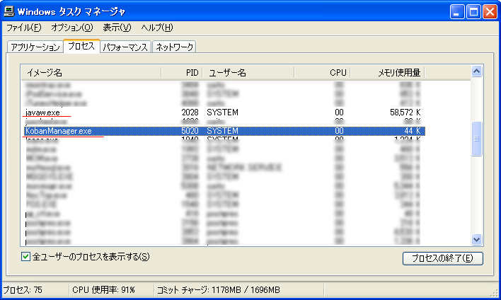
Task: Click PID 2028 cell
Action: coord(190,112)
